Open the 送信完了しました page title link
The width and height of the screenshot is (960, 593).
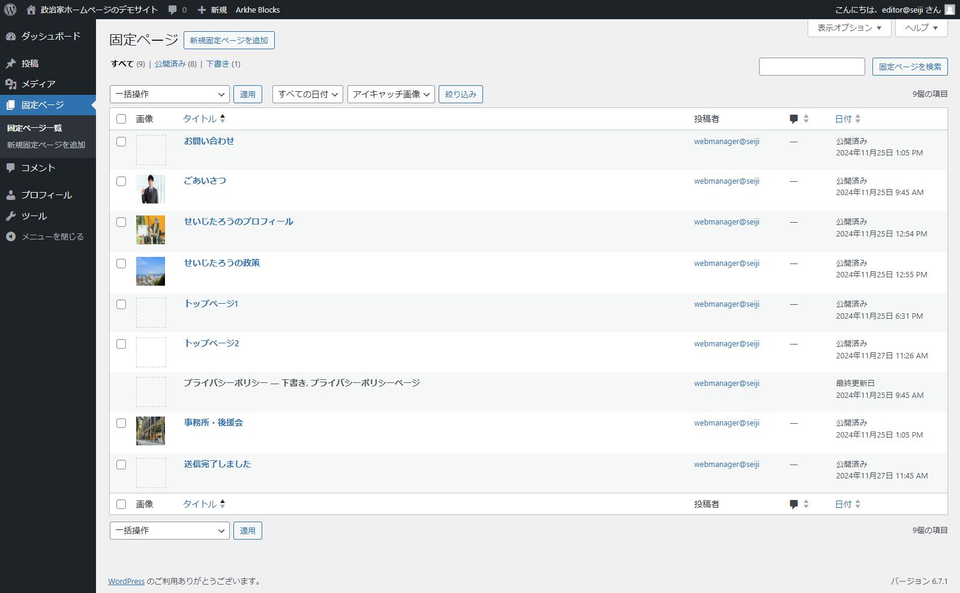(x=217, y=464)
